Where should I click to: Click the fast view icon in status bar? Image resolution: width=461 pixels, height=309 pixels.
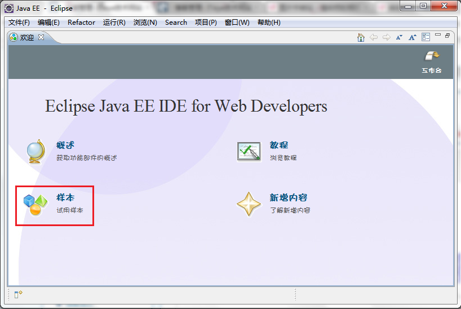(x=18, y=294)
